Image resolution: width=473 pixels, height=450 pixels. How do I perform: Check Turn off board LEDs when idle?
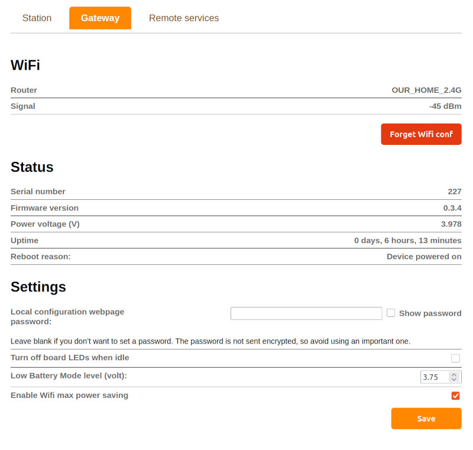coord(455,358)
